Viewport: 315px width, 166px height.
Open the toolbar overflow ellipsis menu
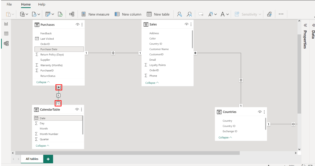tap(281, 14)
